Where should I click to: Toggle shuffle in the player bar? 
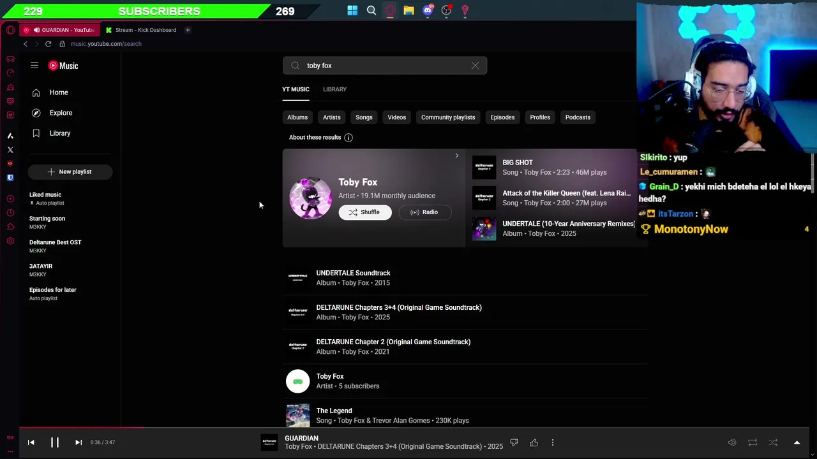coord(773,442)
